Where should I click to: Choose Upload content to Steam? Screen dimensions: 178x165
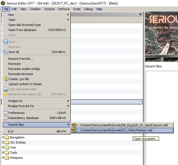point(36,84)
